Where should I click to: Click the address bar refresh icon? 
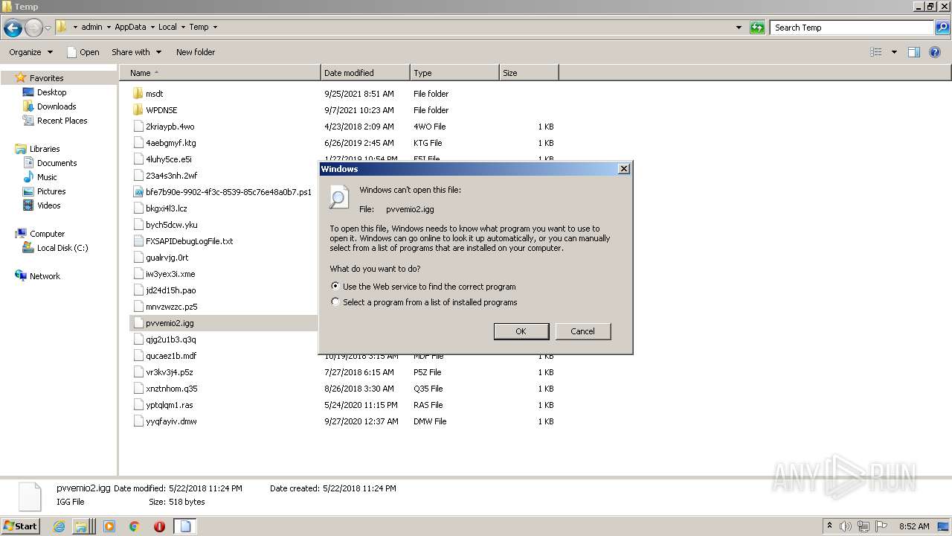pyautogui.click(x=757, y=28)
